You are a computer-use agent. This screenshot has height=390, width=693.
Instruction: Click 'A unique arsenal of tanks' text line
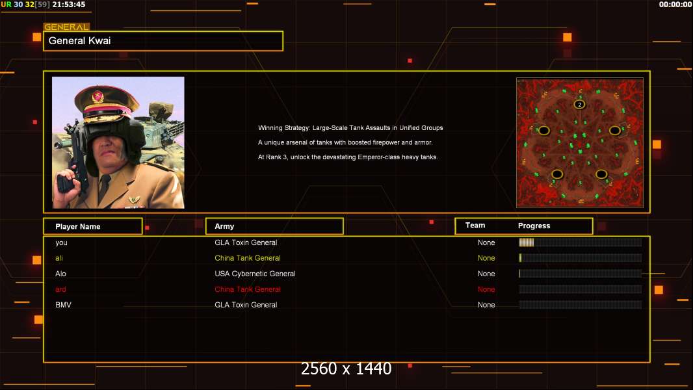[x=345, y=142]
